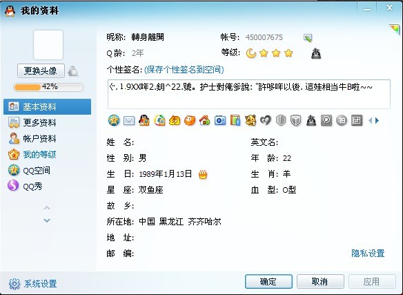Click the 更换头像 button
Viewport: 403px width, 295px height.
(41, 70)
